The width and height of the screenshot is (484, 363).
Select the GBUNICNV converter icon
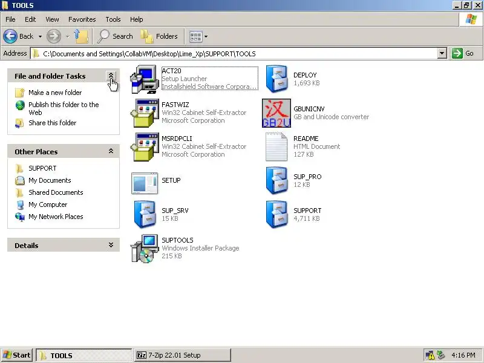276,113
